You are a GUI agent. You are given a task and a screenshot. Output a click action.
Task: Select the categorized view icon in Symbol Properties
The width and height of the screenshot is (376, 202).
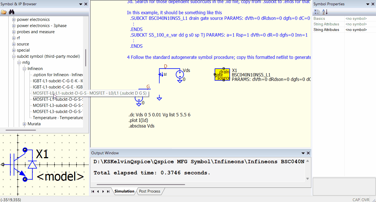point(317,12)
